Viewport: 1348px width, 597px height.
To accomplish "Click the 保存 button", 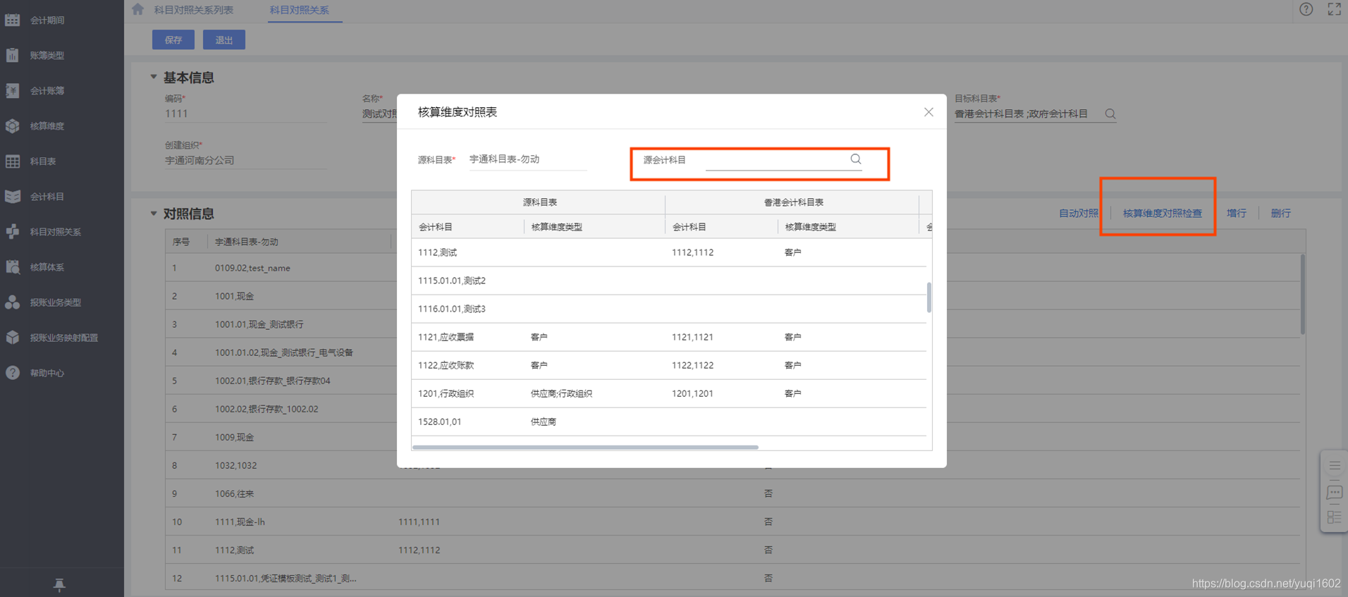I will pyautogui.click(x=173, y=39).
